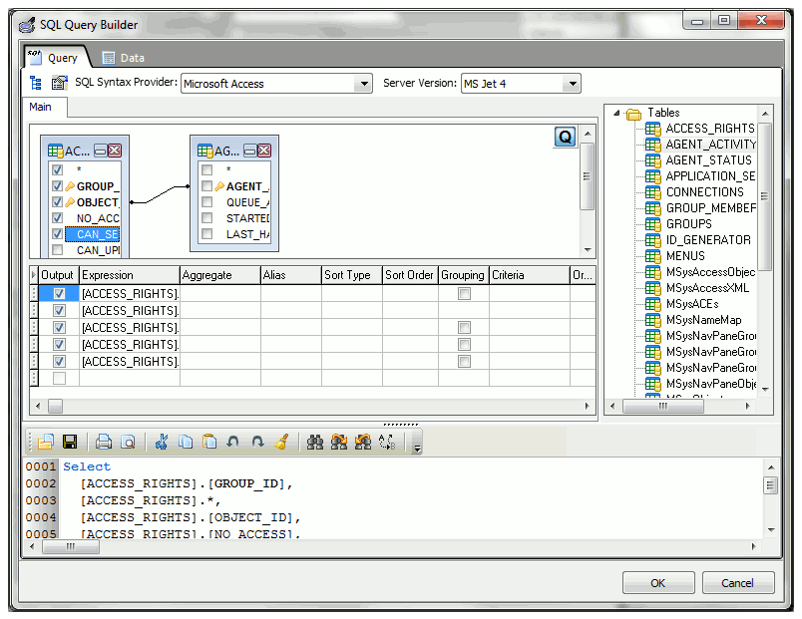This screenshot has height=619, width=802.
Task: Click the [ACCESS_RIGHTS].[GROUP_ID] line in the SQL editor
Action: click(187, 483)
